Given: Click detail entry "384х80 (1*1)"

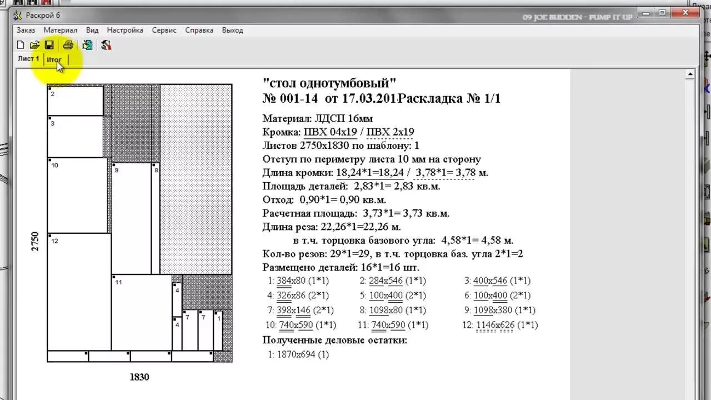Looking at the screenshot, I should pyautogui.click(x=303, y=281).
